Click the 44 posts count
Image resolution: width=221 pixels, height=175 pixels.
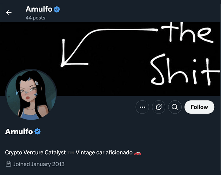(x=35, y=18)
